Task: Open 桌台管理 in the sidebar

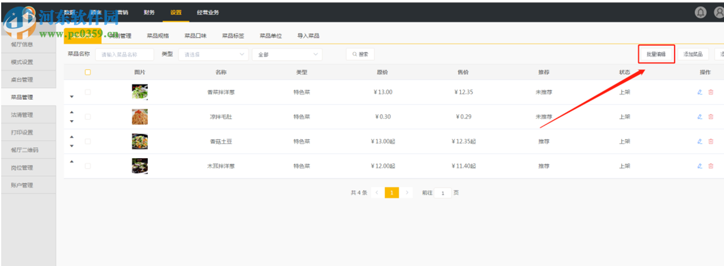Action: [28, 80]
